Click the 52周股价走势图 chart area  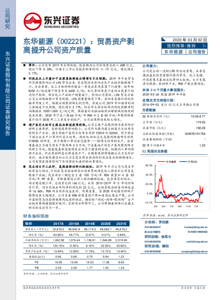tap(175, 183)
